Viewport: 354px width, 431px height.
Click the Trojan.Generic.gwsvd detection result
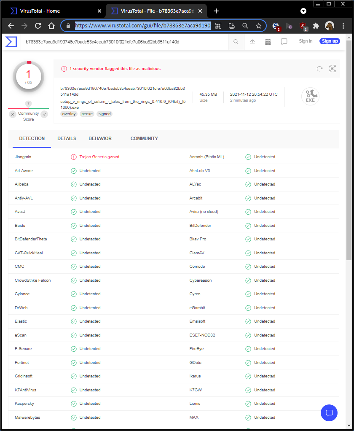pyautogui.click(x=99, y=157)
